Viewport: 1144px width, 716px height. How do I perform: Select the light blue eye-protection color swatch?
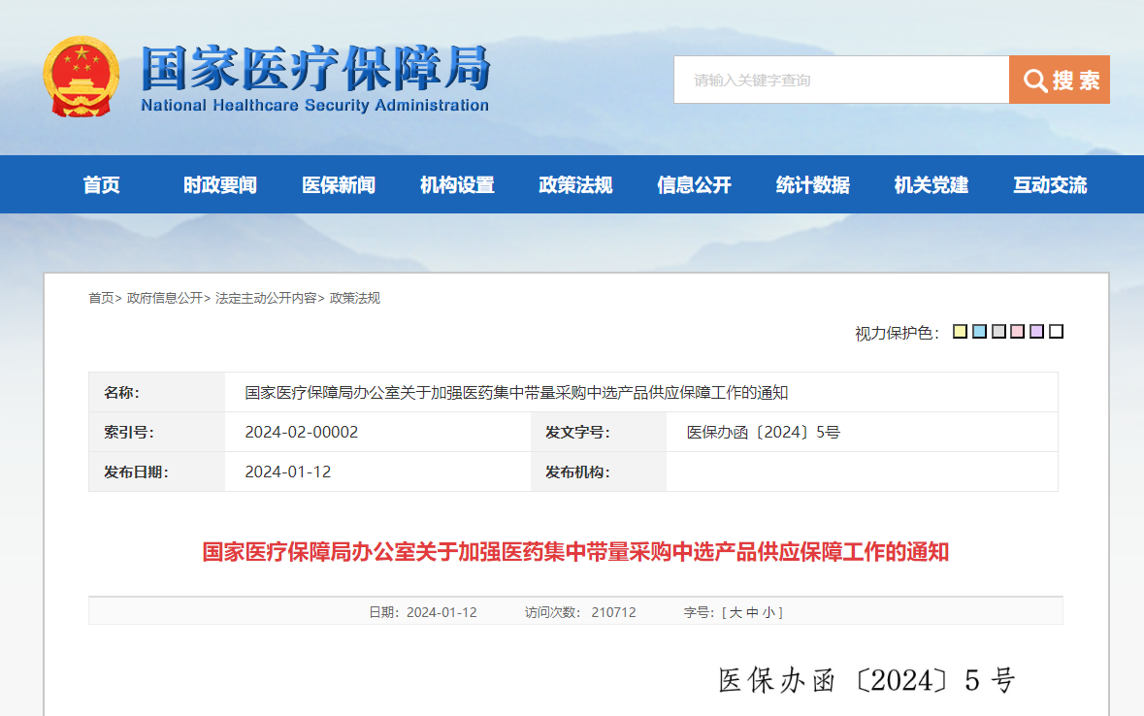[x=980, y=332]
